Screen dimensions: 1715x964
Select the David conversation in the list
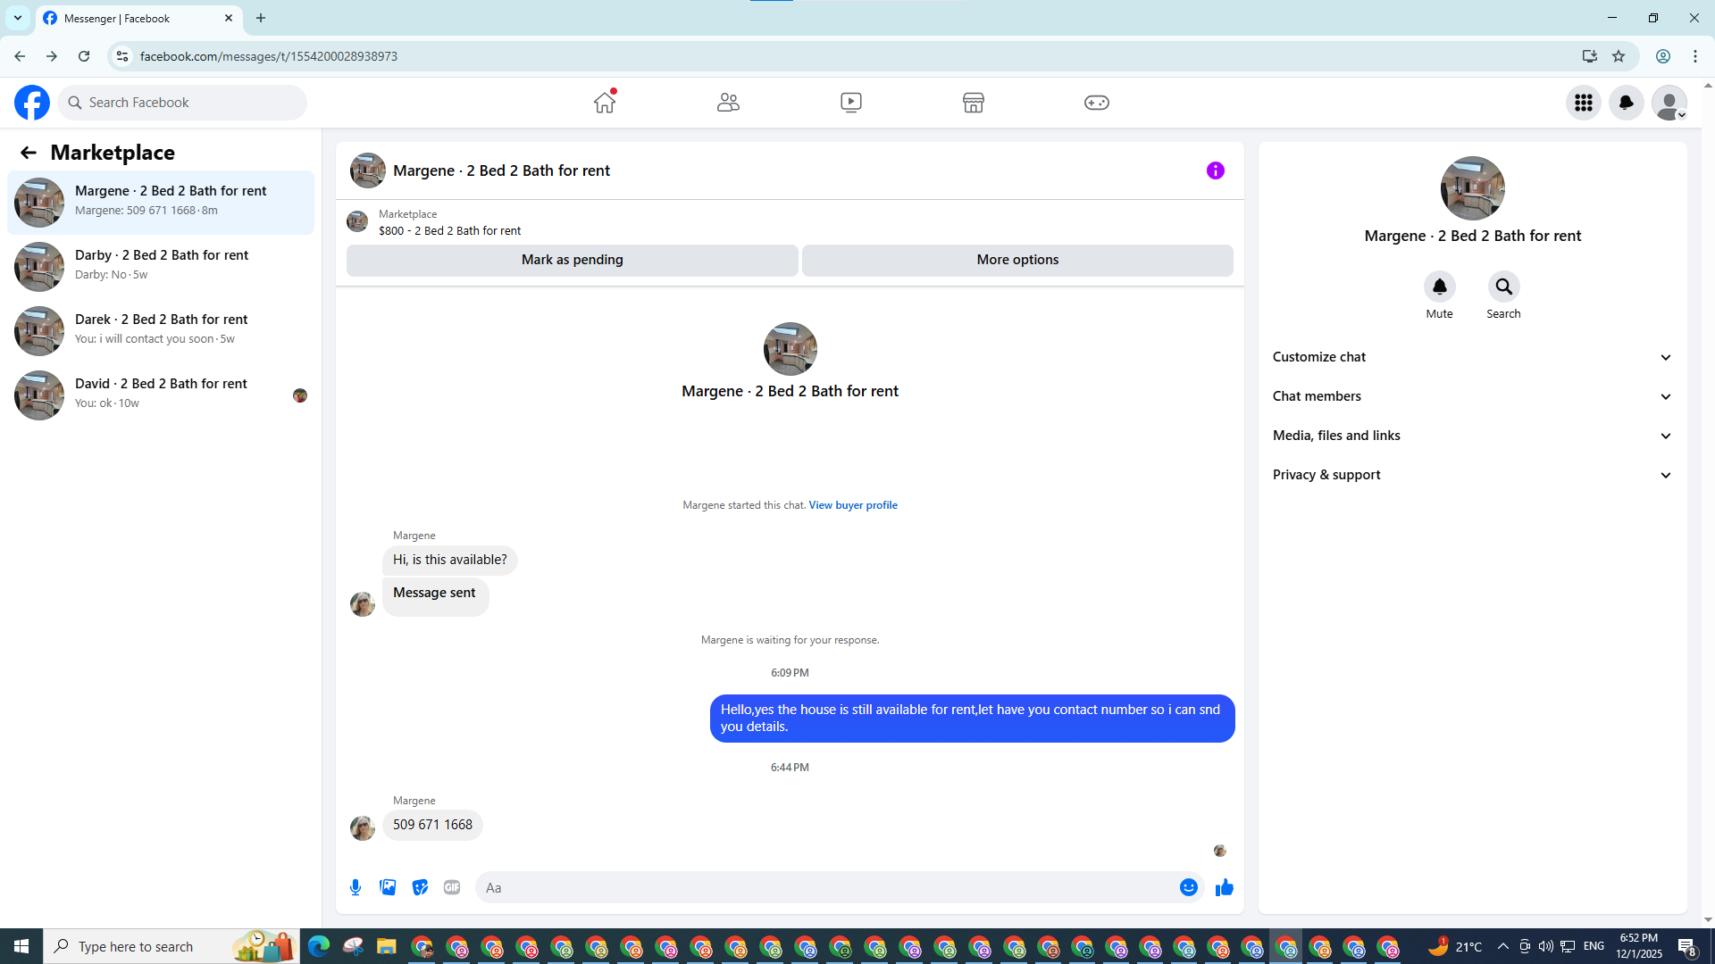click(x=161, y=395)
